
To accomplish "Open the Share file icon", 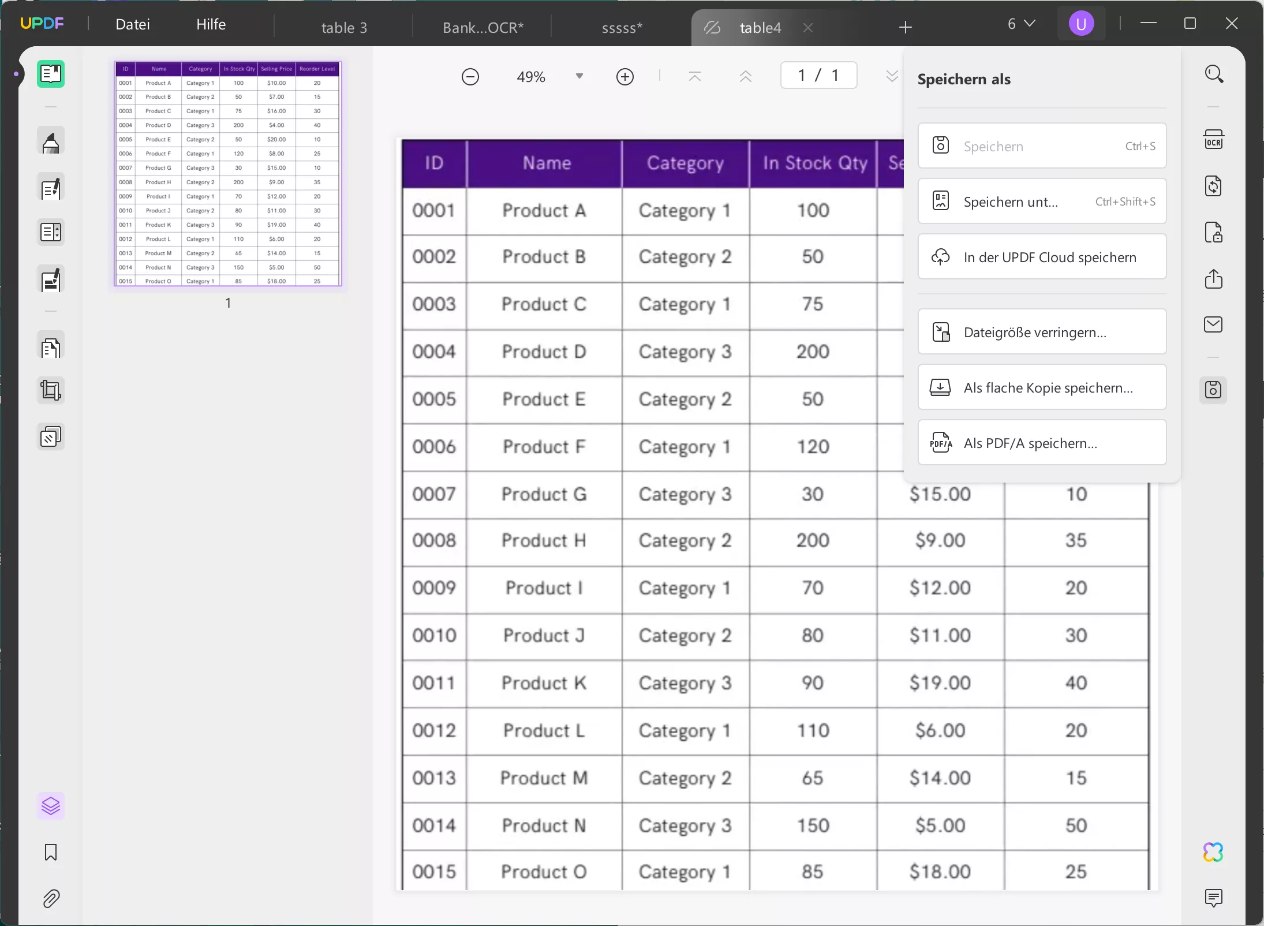I will (1213, 279).
